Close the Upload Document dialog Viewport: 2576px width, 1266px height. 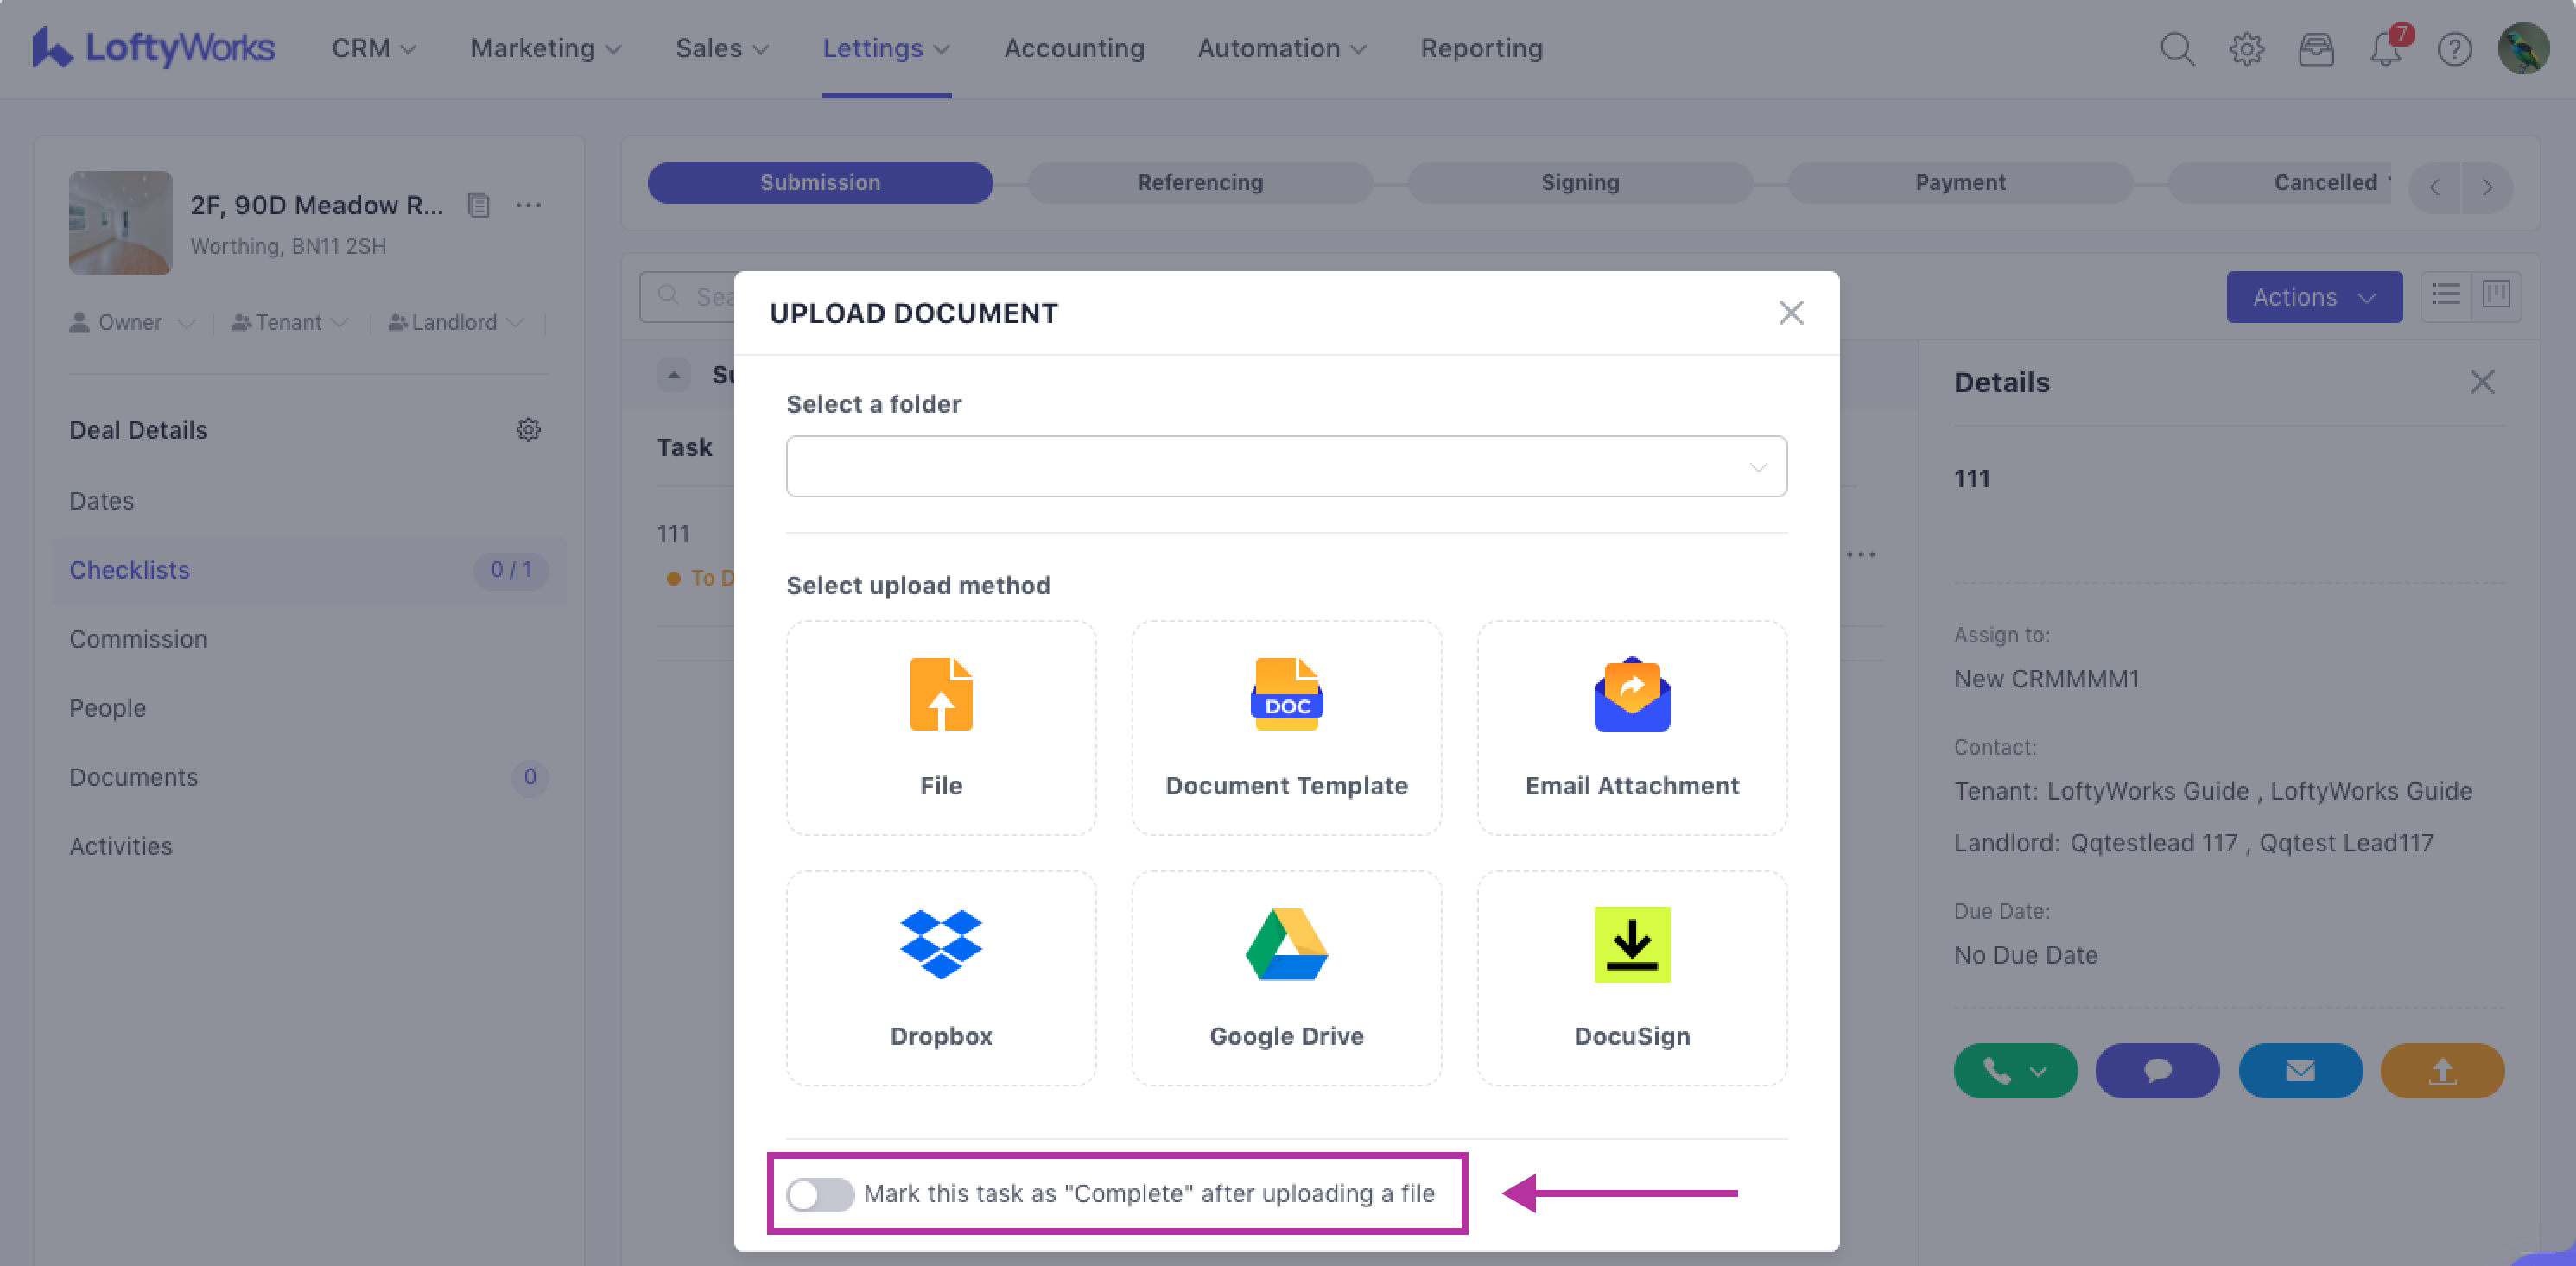tap(1790, 313)
